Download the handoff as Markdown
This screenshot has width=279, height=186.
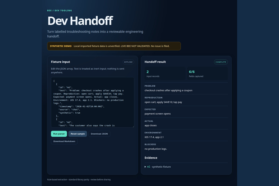64,141
